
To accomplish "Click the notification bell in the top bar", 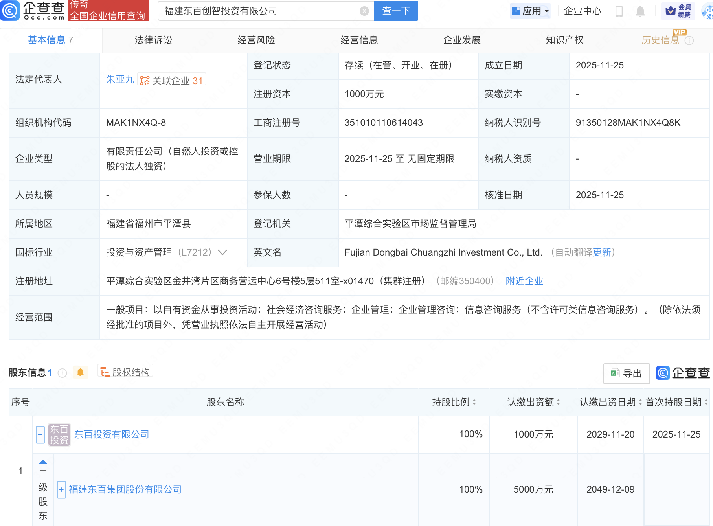I will click(x=640, y=11).
